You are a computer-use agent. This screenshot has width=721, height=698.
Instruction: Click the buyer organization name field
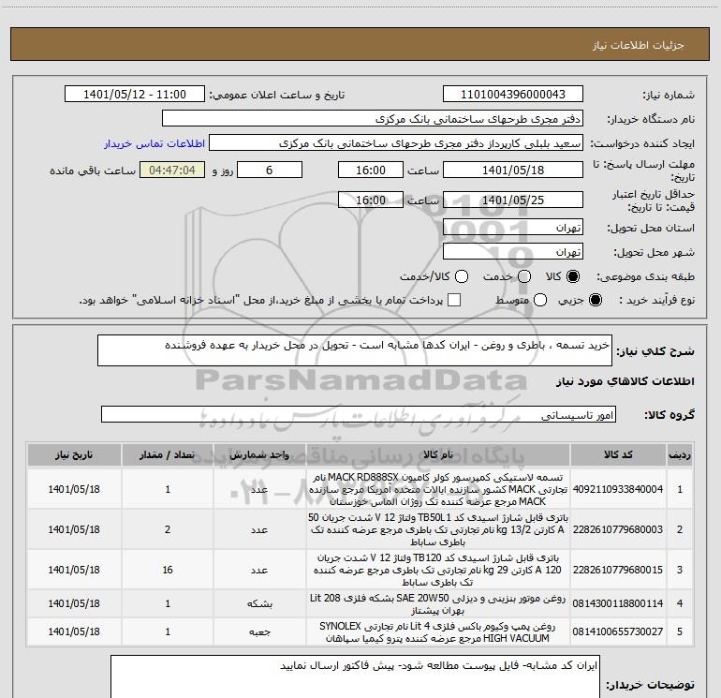pos(373,119)
